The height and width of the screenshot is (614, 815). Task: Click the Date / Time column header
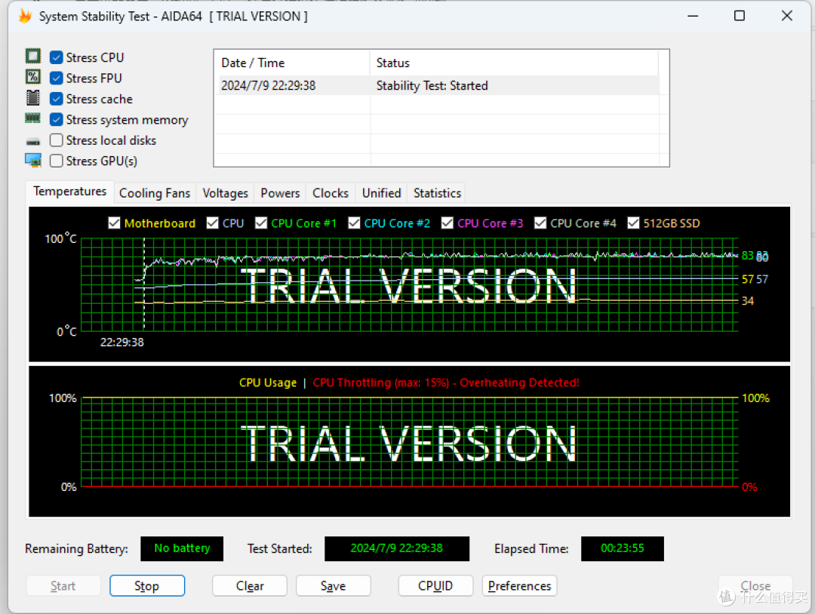coord(292,63)
